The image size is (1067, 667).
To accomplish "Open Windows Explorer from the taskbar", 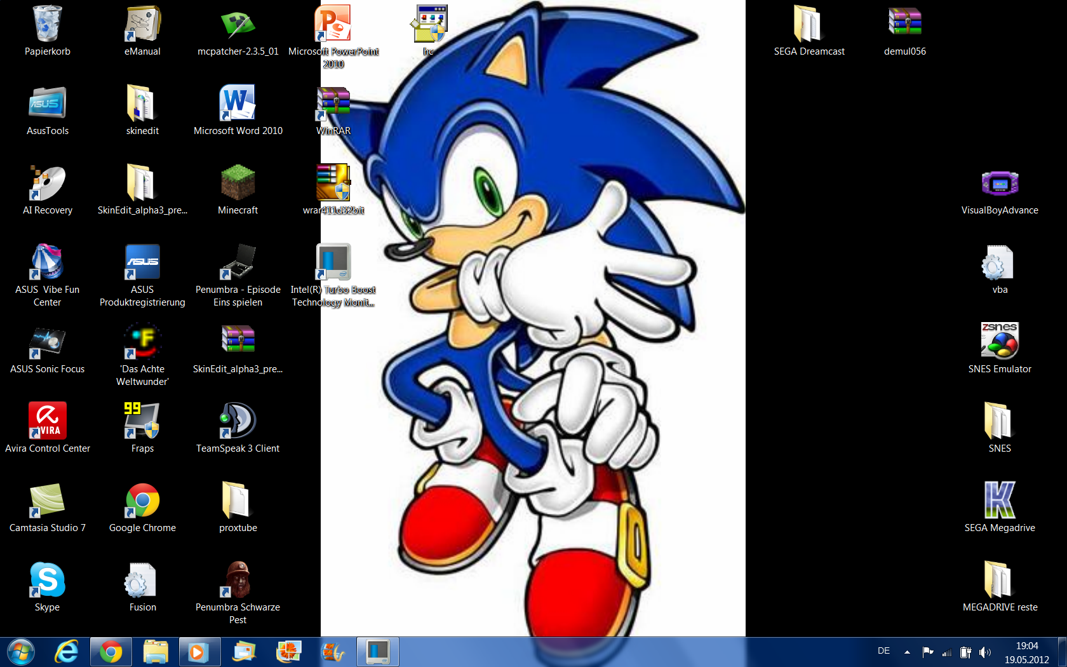I will (x=155, y=652).
